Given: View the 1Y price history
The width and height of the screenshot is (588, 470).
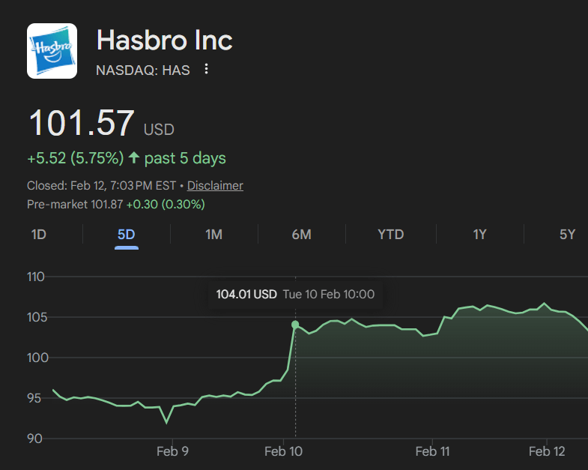Looking at the screenshot, I should [x=479, y=235].
